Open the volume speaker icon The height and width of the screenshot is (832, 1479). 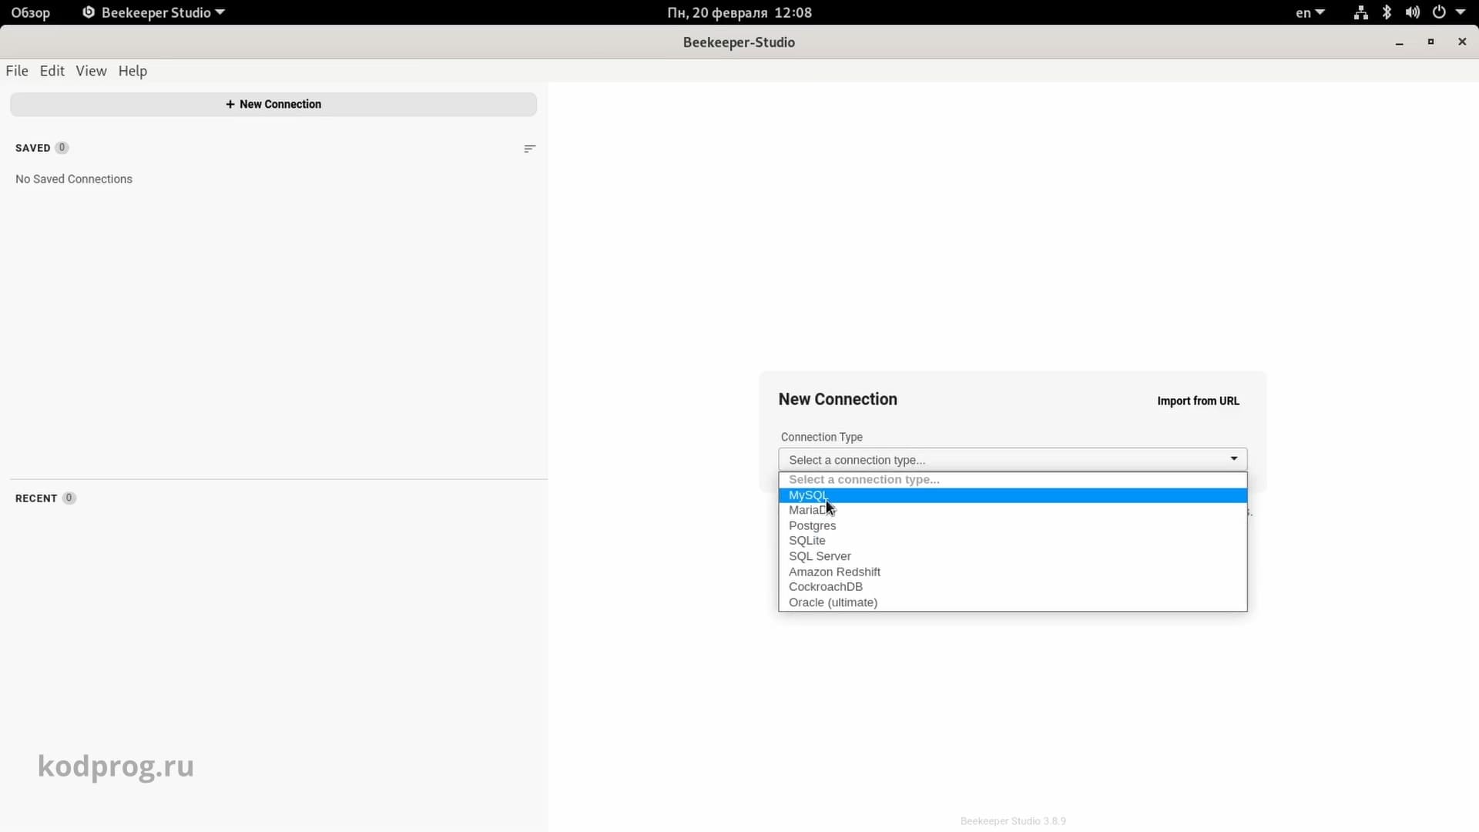1412,12
